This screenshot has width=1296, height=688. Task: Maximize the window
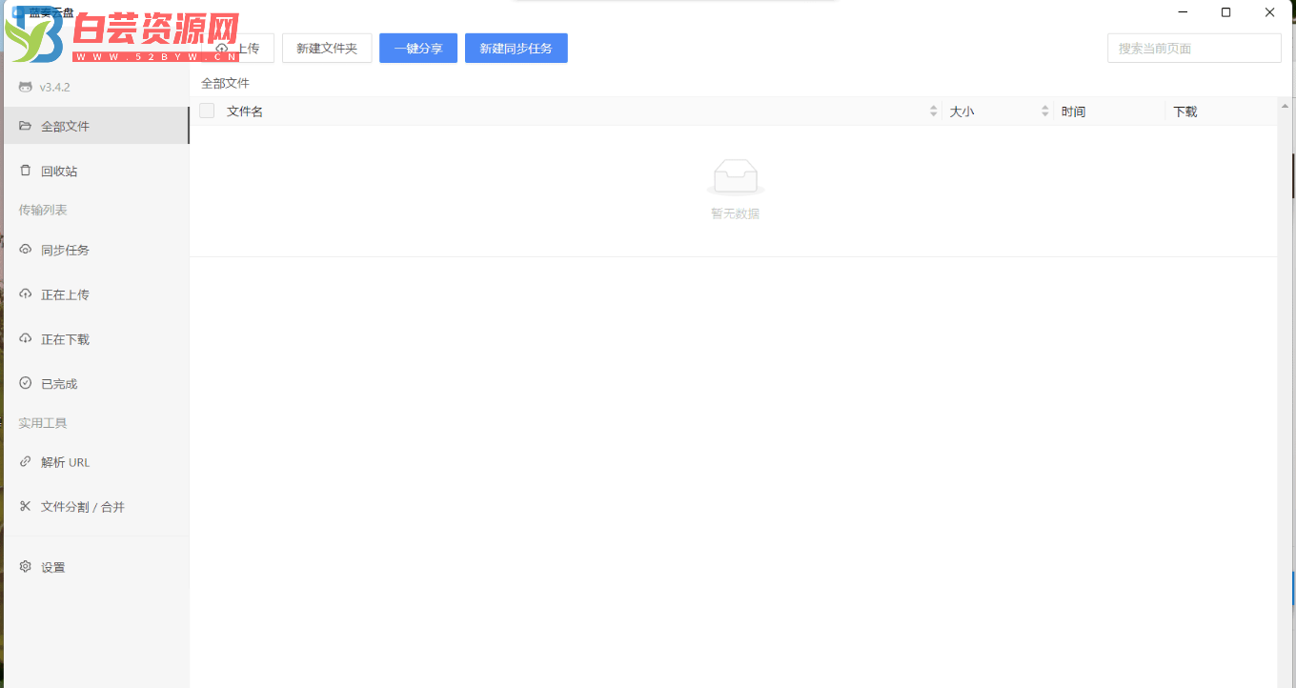click(x=1226, y=12)
